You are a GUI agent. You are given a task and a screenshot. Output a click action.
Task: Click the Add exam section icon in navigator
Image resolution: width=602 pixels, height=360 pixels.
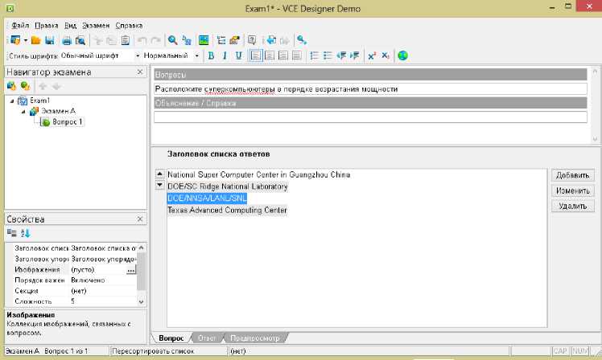11,86
